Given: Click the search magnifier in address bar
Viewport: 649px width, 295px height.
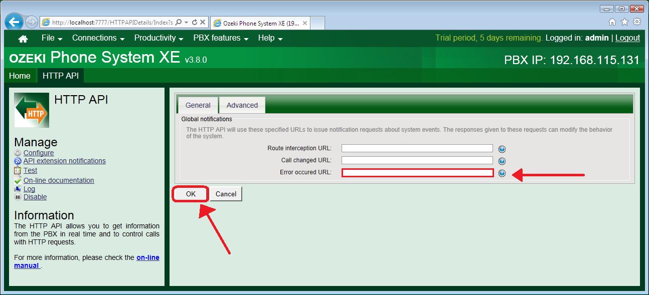Looking at the screenshot, I should point(179,23).
